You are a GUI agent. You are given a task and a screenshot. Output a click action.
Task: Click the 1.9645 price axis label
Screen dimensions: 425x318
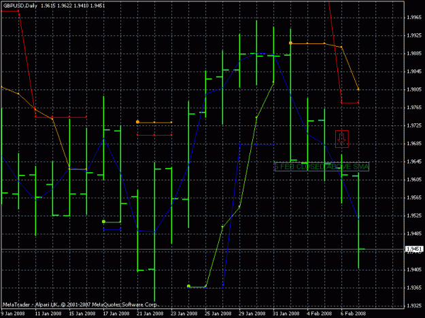[x=414, y=161]
